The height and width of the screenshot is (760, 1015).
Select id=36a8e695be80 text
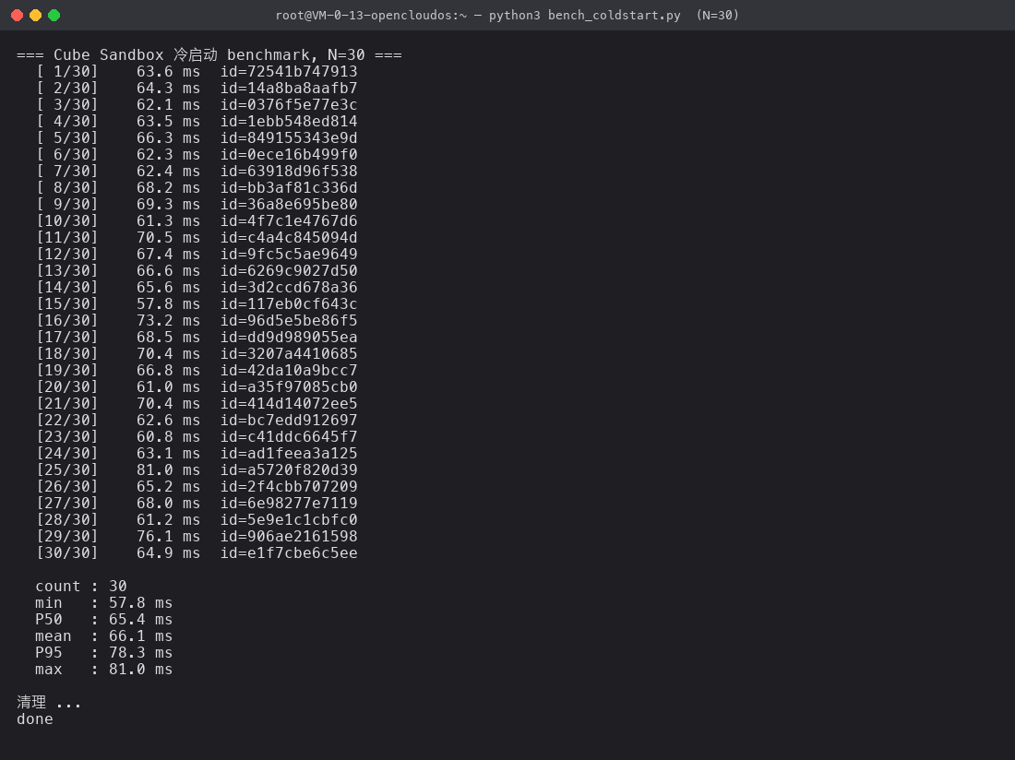tap(289, 205)
